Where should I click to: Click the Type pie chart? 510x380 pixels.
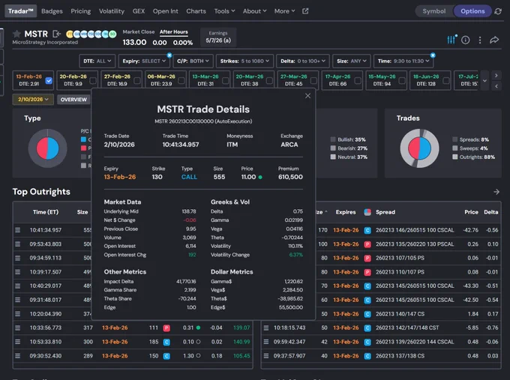(x=47, y=148)
